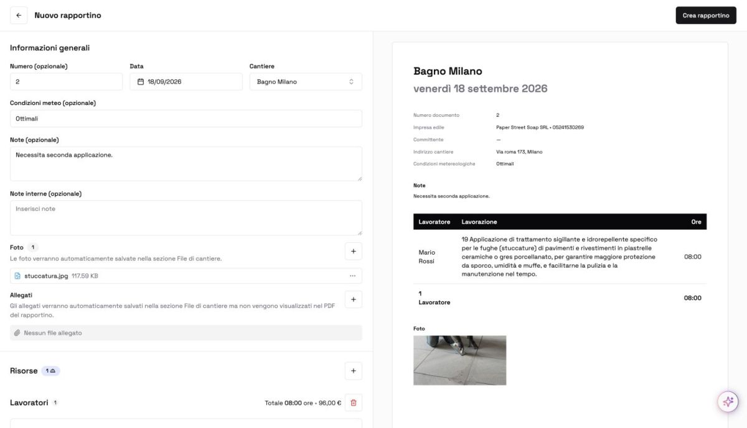This screenshot has height=428, width=747.
Task: Delete Lavoratori with the red trash icon
Action: (354, 403)
